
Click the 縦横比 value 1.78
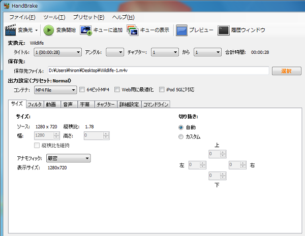pyautogui.click(x=89, y=127)
